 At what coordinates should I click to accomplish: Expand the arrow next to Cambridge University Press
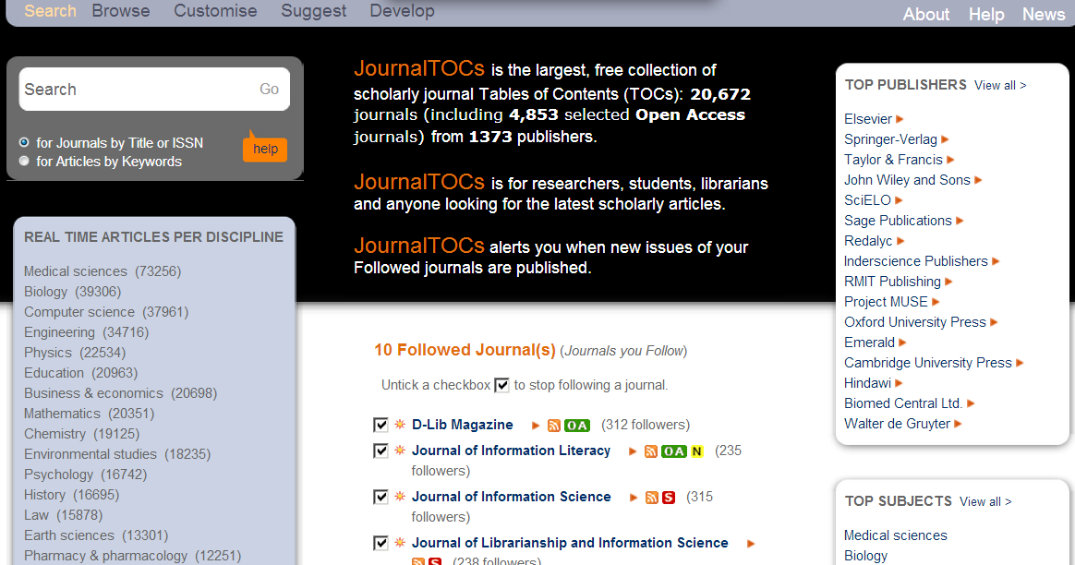1021,363
